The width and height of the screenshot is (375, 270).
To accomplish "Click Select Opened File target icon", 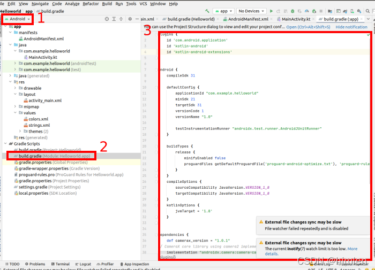I will tap(107, 19).
